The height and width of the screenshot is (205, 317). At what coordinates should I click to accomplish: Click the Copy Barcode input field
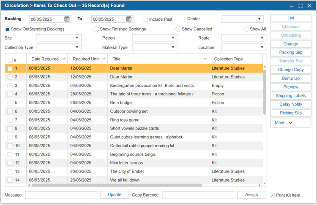[198, 195]
